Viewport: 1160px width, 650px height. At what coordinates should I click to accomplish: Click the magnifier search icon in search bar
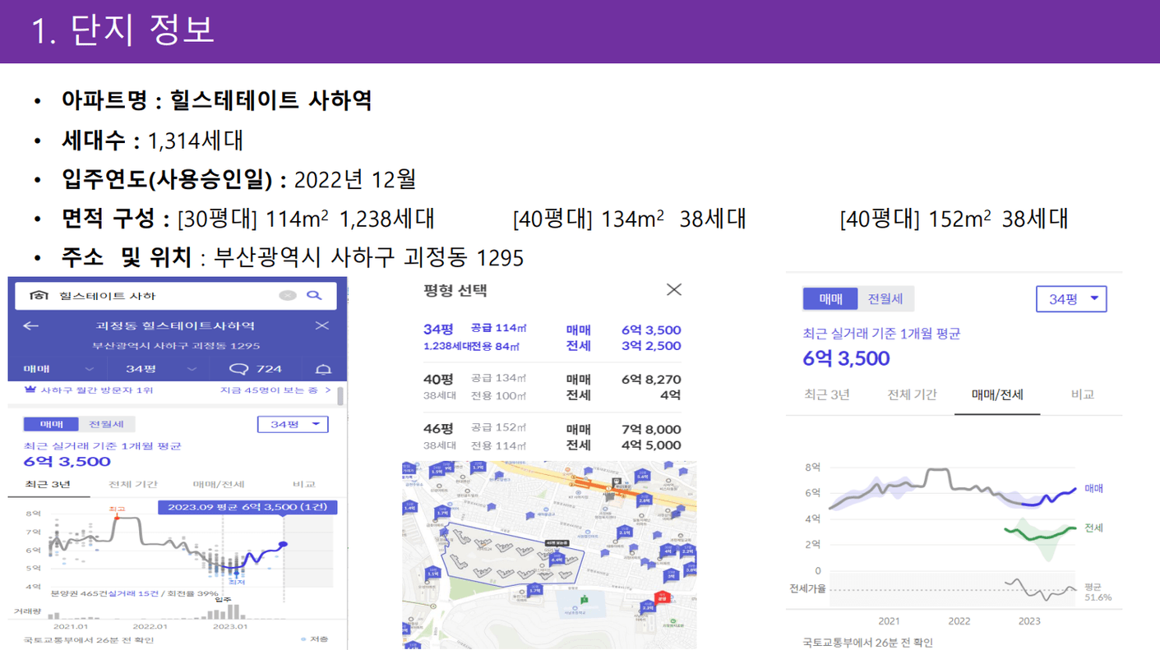(x=314, y=296)
